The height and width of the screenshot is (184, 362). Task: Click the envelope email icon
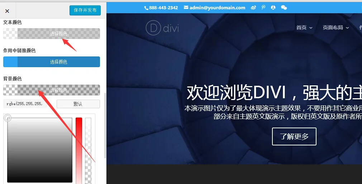[186, 8]
